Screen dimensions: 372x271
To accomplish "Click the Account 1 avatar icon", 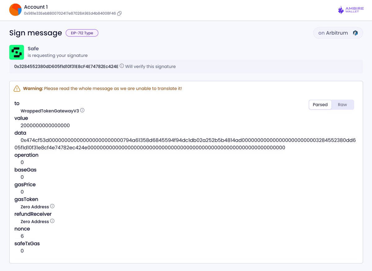I will coord(15,10).
